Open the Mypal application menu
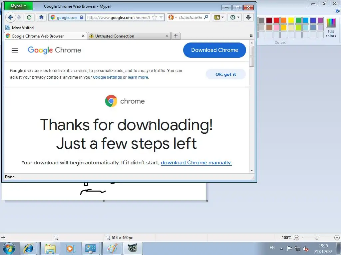Image resolution: width=341 pixels, height=255 pixels. (x=19, y=6)
